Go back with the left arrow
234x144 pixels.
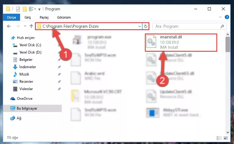(x=9, y=26)
